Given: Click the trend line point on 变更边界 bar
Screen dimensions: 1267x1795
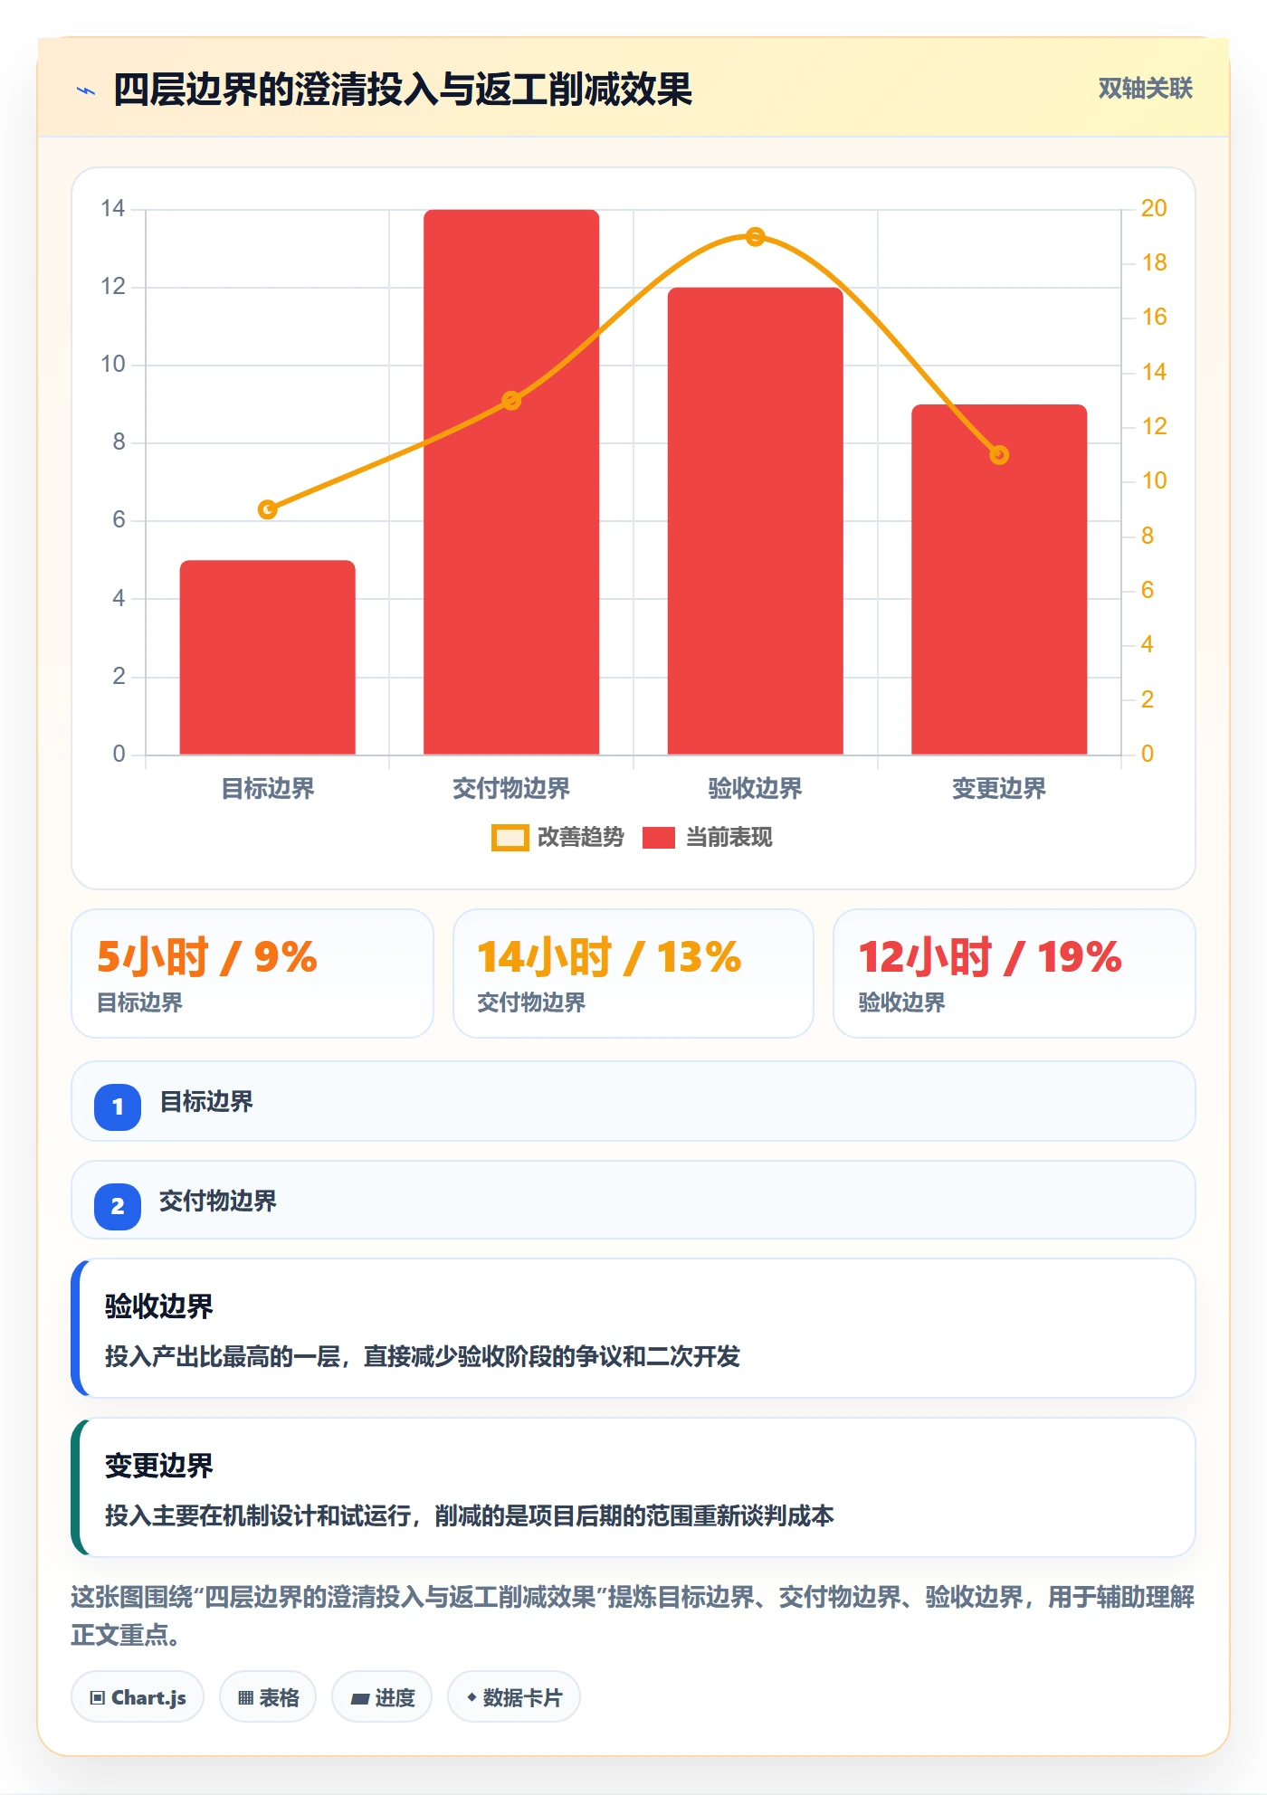Looking at the screenshot, I should pos(999,455).
